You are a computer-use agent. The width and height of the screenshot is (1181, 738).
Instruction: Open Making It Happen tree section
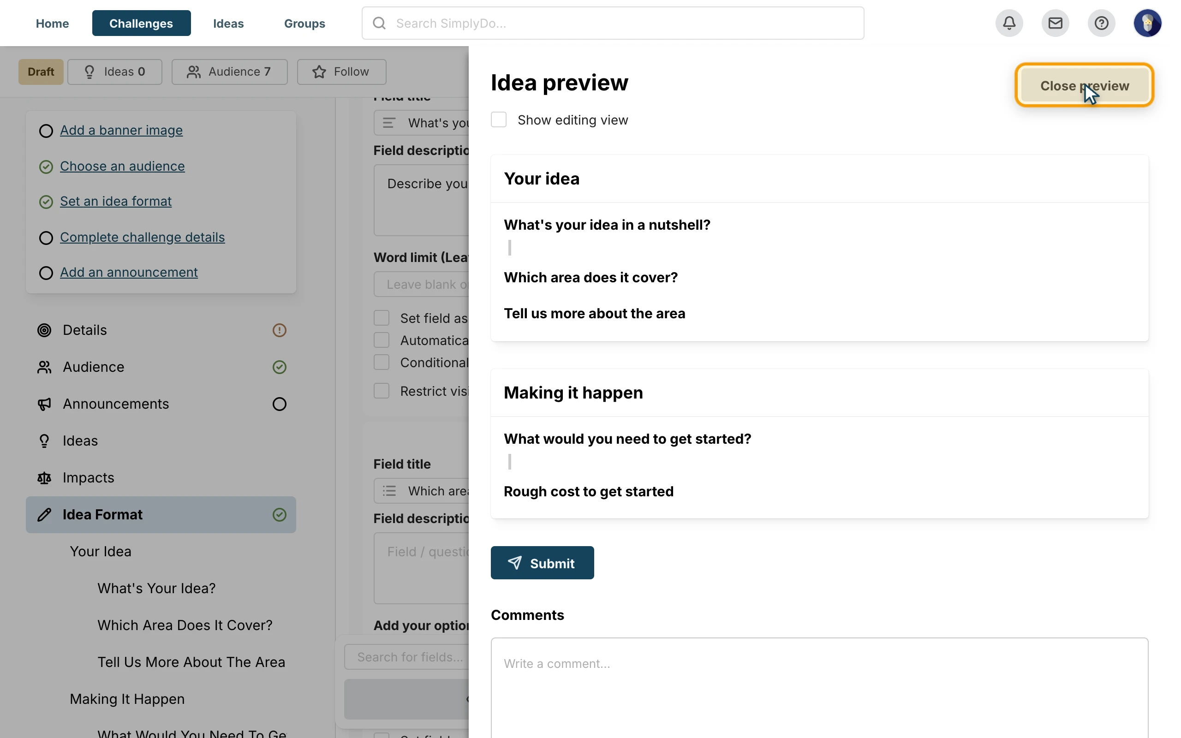(x=127, y=699)
